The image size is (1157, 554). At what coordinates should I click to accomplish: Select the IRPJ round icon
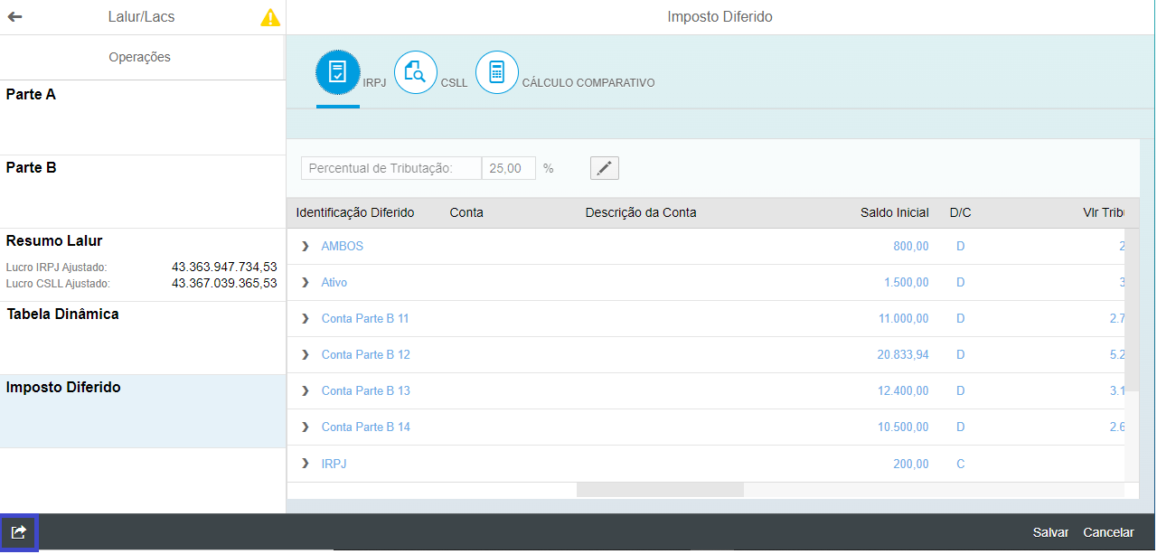point(337,72)
